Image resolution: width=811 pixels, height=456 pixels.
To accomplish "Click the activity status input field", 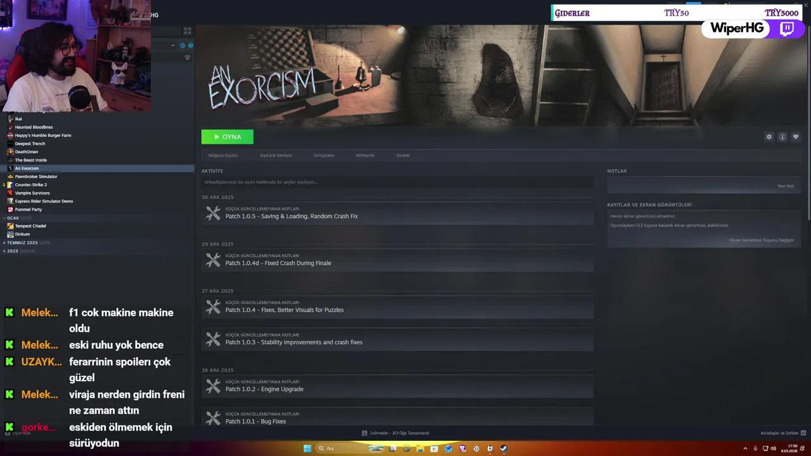I will [x=398, y=182].
